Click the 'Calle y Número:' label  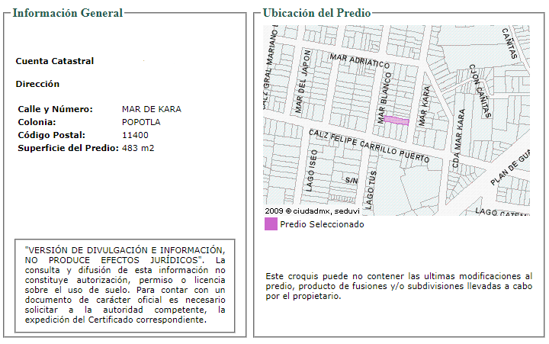point(56,109)
